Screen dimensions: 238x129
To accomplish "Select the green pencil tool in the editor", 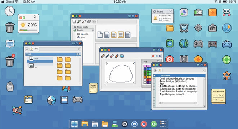I will point(79,21).
